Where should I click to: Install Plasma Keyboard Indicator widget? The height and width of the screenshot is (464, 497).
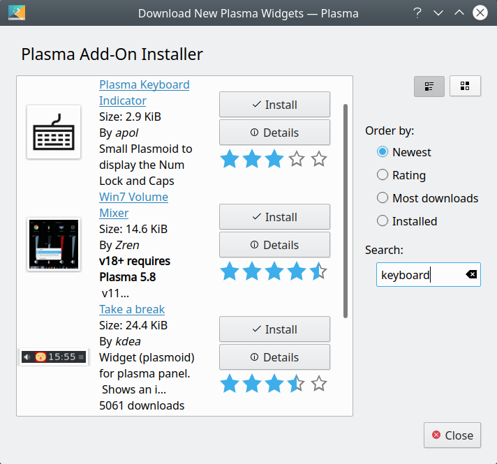(x=274, y=105)
